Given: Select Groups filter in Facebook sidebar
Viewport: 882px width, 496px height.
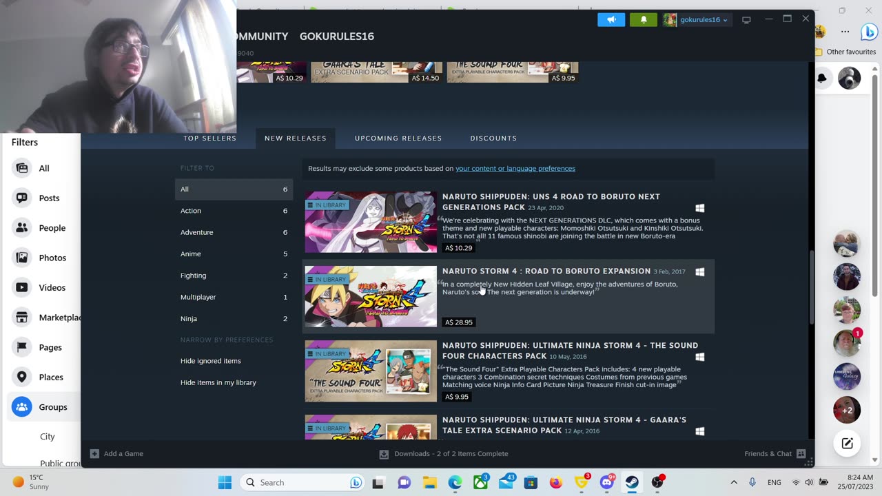Looking at the screenshot, I should [43, 407].
